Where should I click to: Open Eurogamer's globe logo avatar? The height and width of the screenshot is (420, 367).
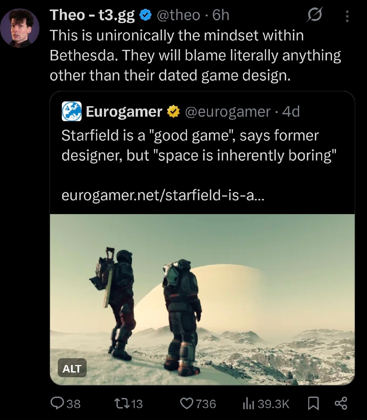point(71,111)
